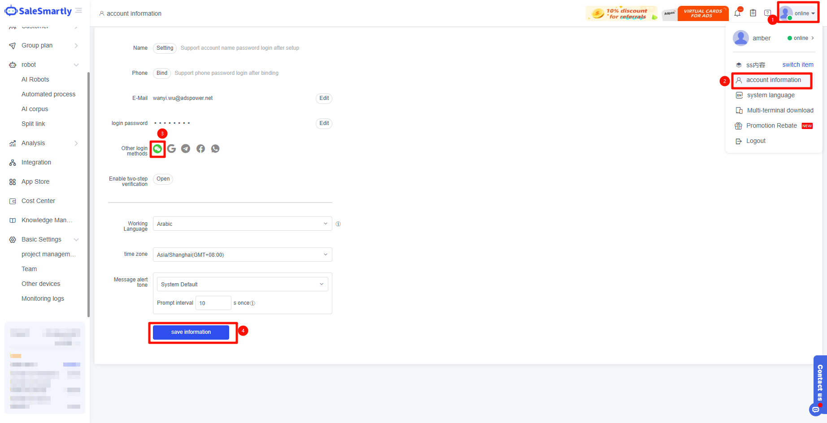Open Automated process

(48, 95)
